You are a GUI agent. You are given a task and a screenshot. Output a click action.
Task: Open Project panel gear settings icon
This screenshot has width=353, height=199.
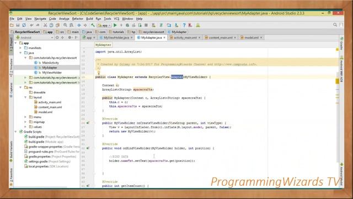70,38
